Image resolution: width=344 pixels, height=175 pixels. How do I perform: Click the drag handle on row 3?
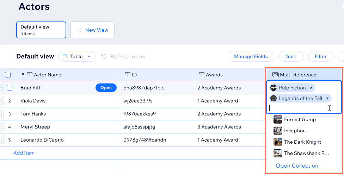[2, 114]
